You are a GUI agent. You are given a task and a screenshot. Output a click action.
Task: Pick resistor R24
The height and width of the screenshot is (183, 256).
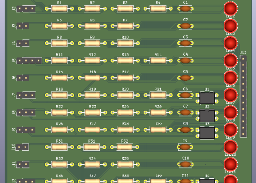coord(125,113)
